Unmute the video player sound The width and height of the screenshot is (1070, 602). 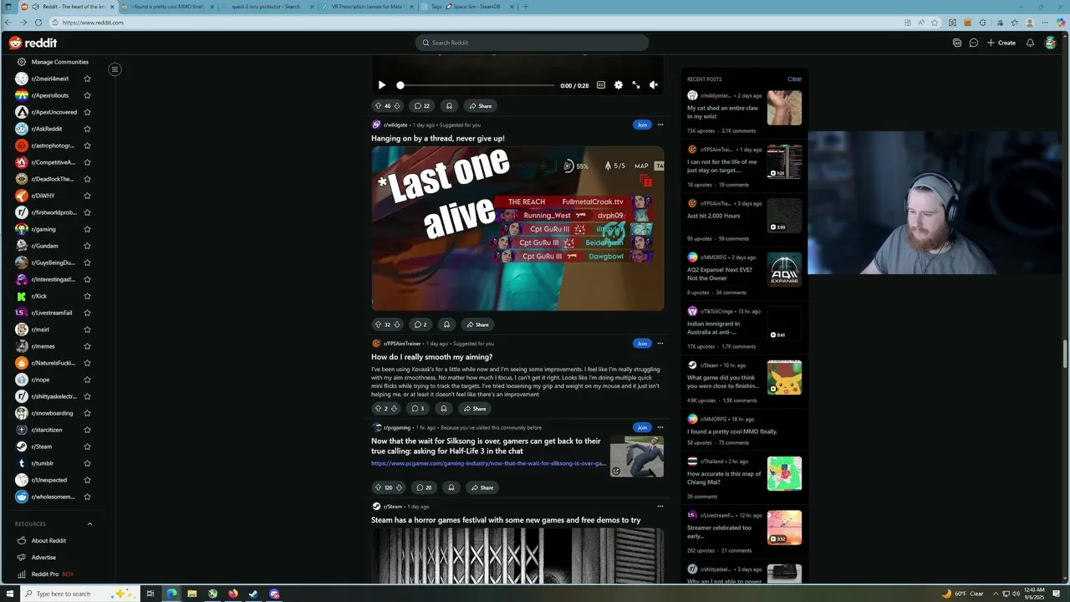[x=654, y=85]
